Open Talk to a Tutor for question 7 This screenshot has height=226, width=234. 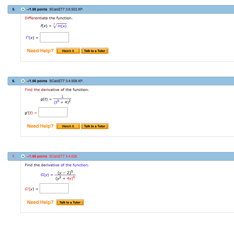coord(70,202)
